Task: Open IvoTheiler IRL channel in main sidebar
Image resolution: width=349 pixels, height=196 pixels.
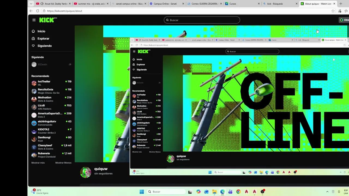Action: click(x=51, y=83)
